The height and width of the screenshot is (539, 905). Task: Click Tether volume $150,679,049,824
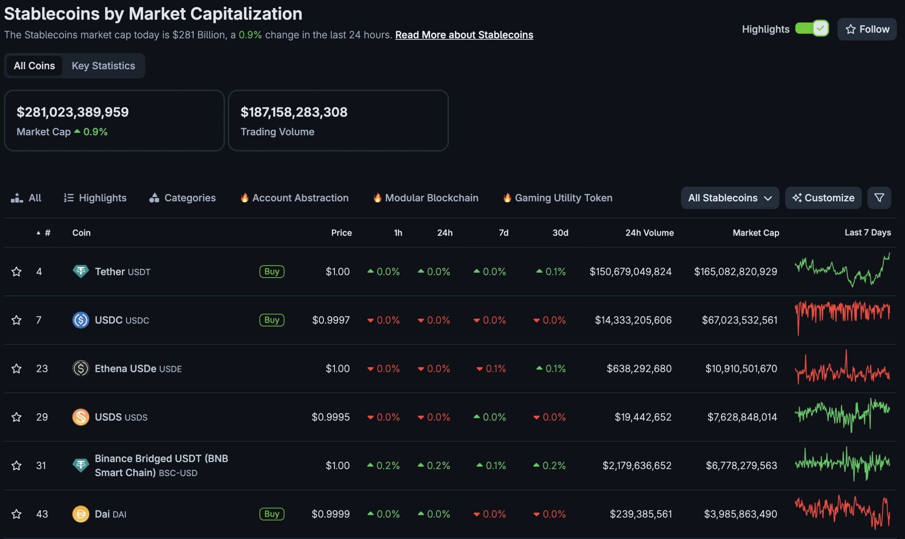[631, 272]
